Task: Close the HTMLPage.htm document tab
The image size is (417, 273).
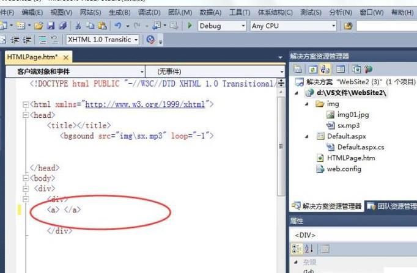Action: coord(66,57)
